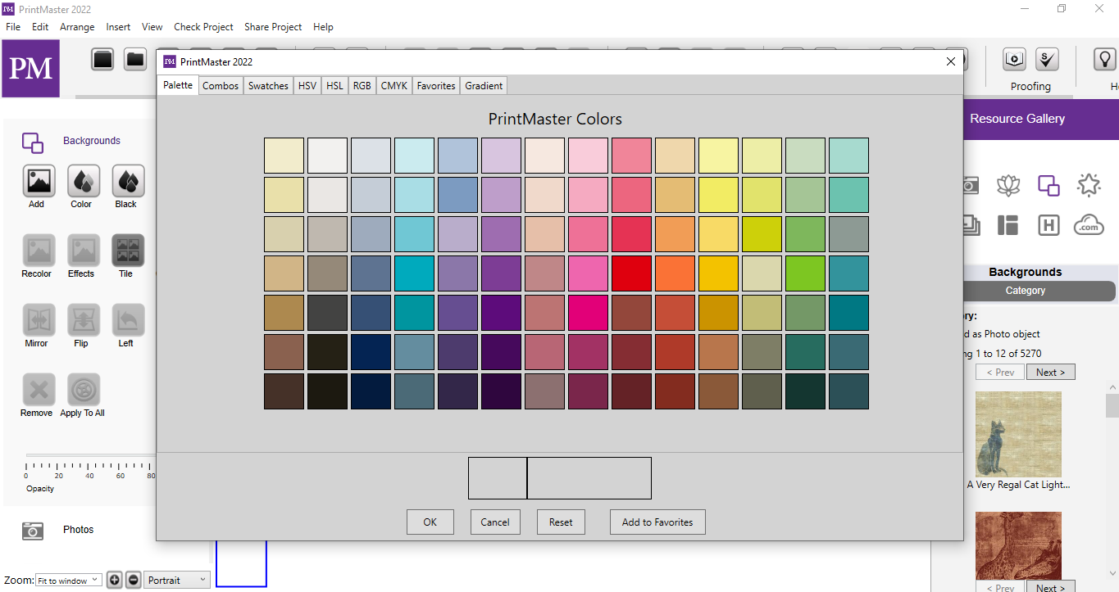Open the star shapes gallery icon
The width and height of the screenshot is (1119, 592).
(x=1089, y=185)
